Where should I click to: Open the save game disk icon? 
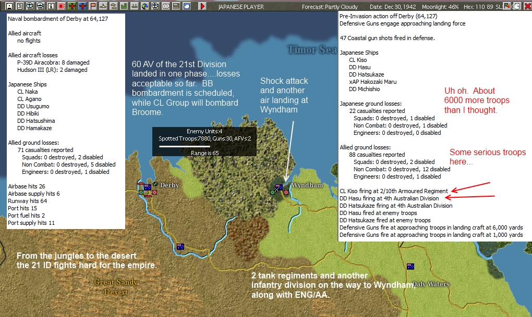[9, 6]
